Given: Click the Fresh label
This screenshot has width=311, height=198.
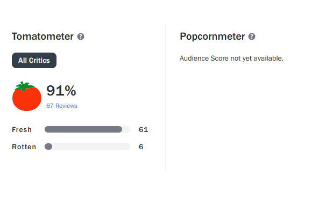Looking at the screenshot, I should (22, 129).
